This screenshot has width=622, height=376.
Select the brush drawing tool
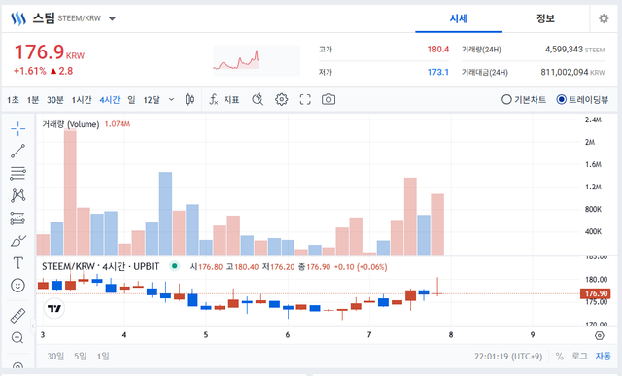17,240
